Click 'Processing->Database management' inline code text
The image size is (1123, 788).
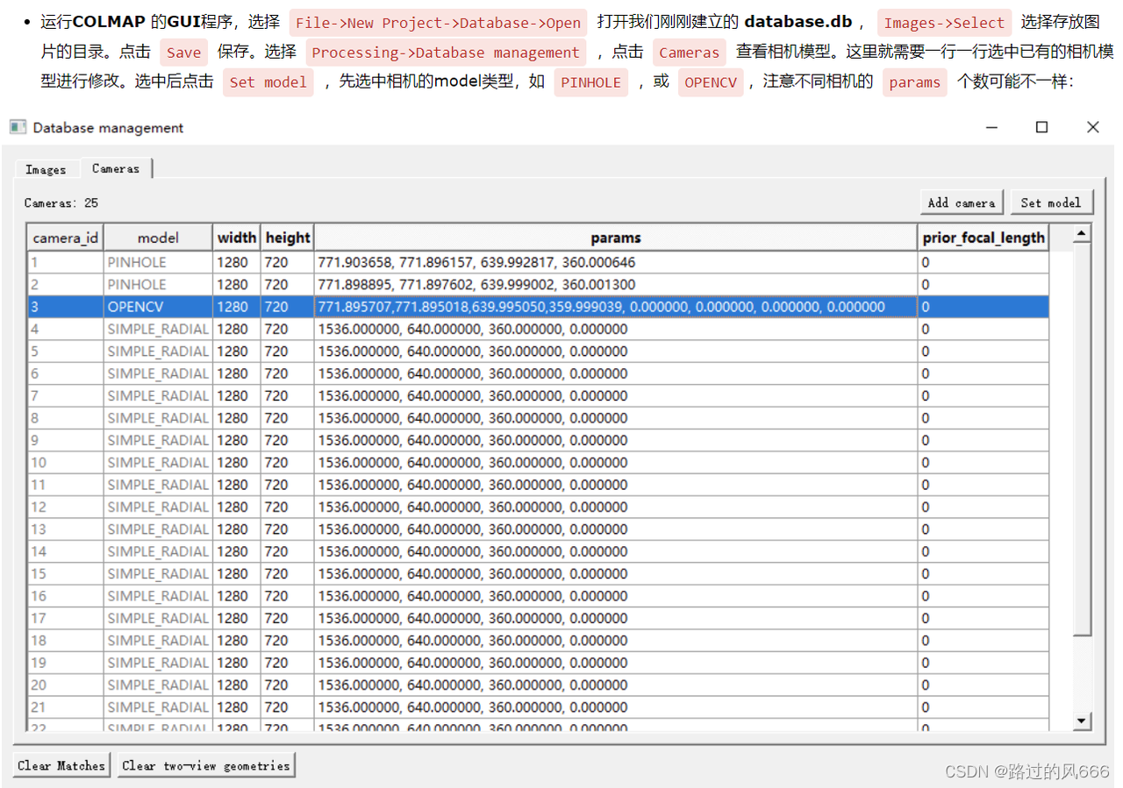[446, 53]
